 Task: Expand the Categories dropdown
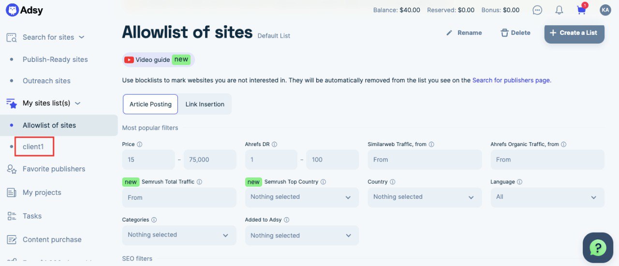tap(179, 235)
